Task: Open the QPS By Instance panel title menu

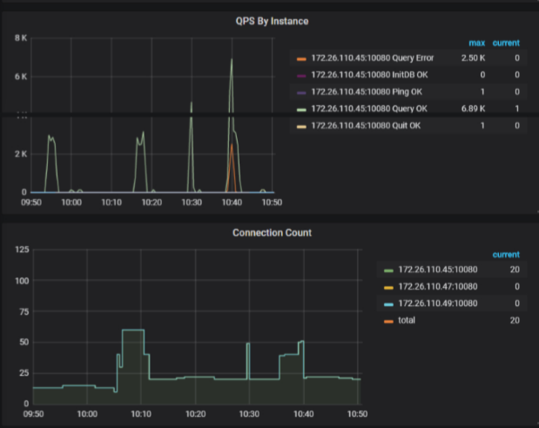Action: pos(272,21)
